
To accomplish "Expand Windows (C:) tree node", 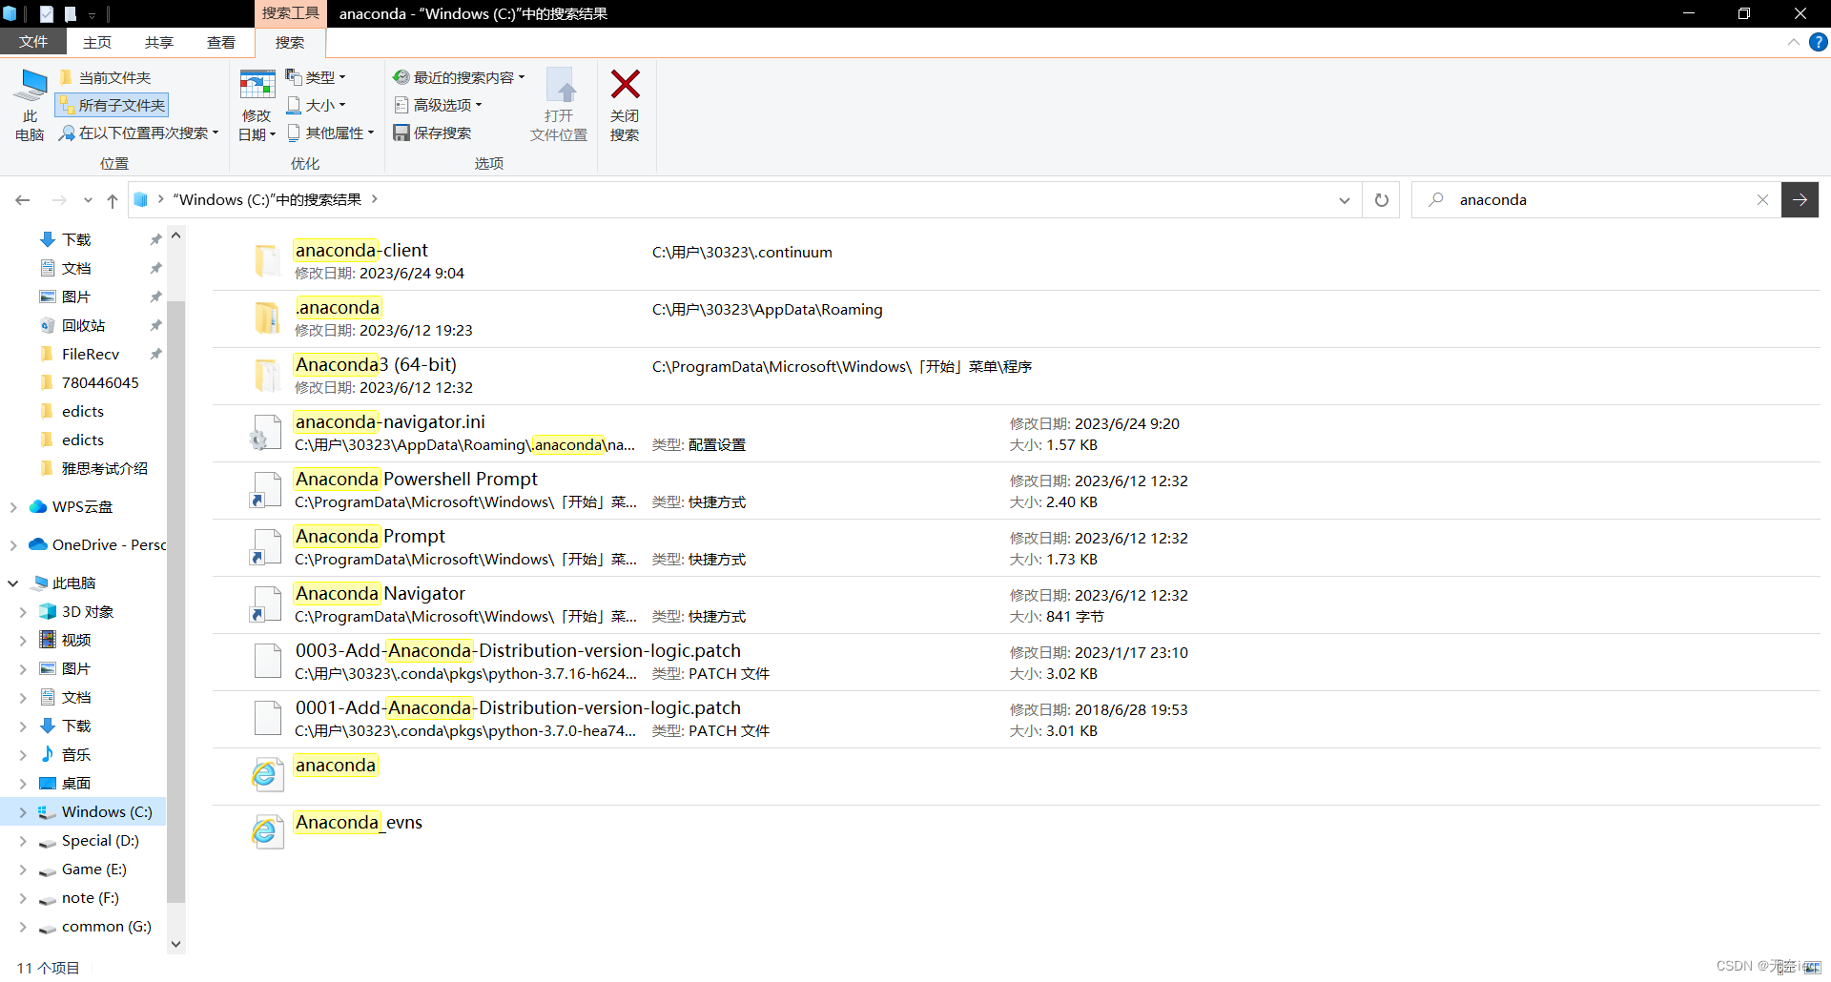I will [23, 812].
